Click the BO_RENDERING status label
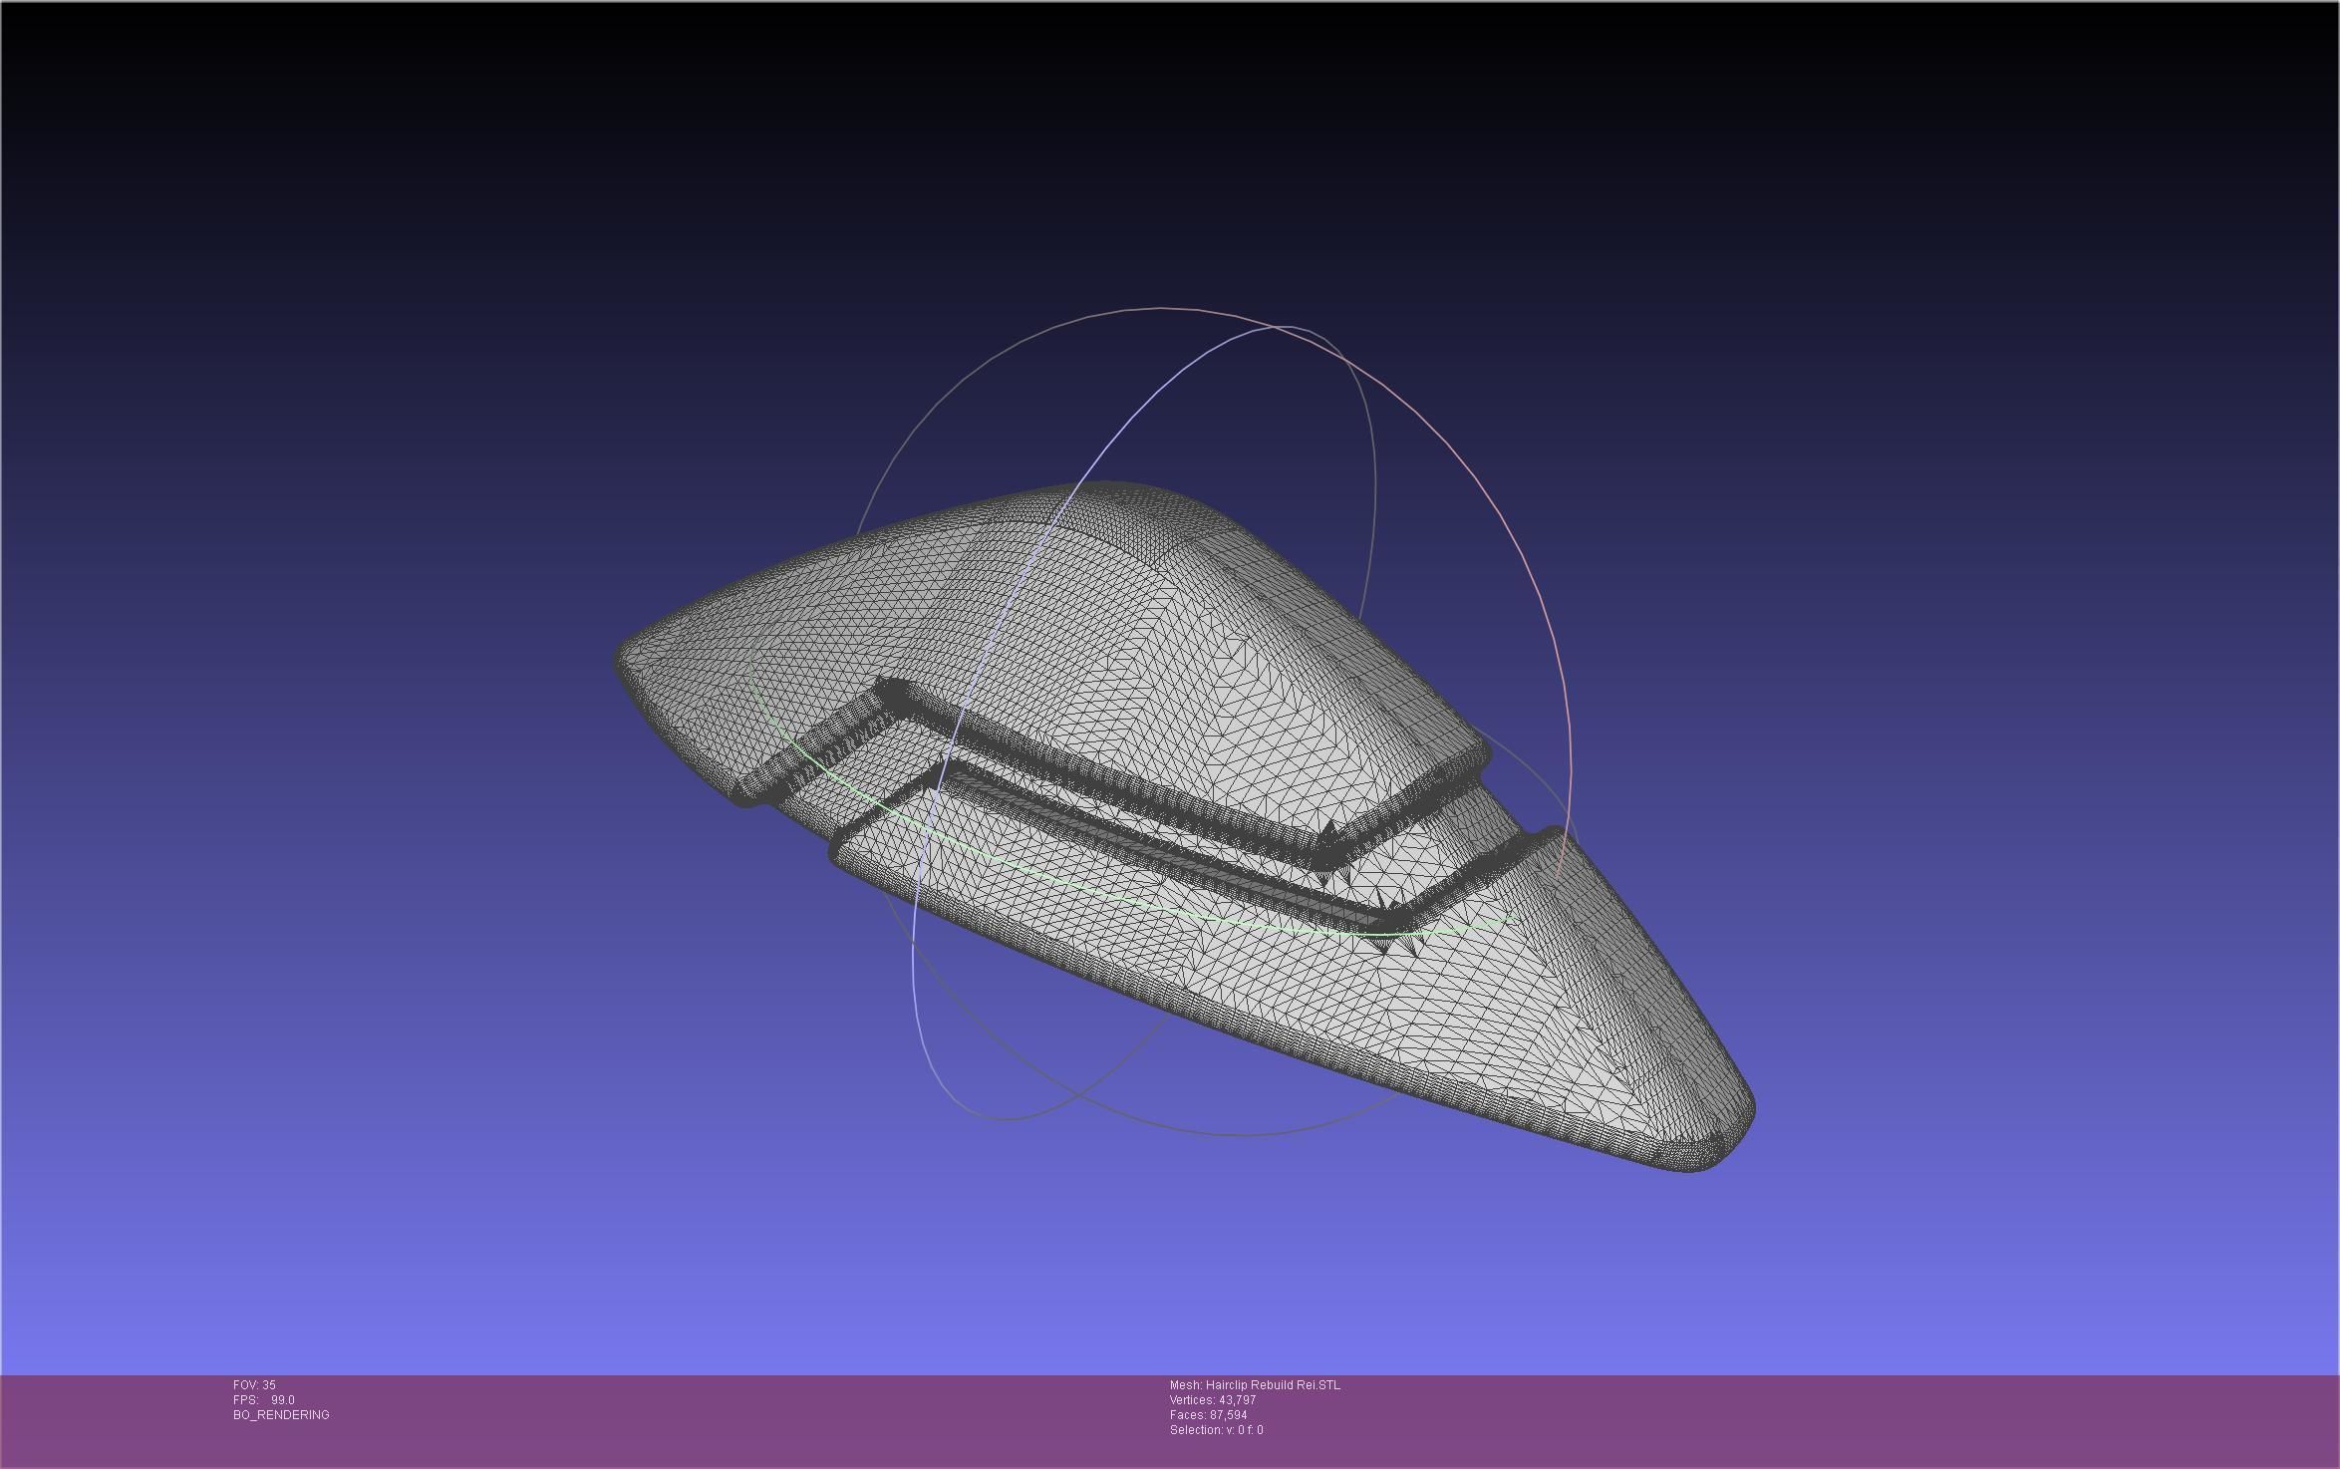 pos(281,1415)
